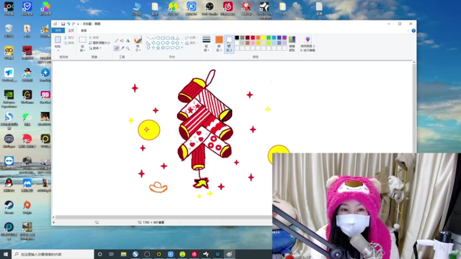Image resolution: width=461 pixels, height=259 pixels.
Task: Switch to the Home ribbon tab
Action: tap(71, 31)
